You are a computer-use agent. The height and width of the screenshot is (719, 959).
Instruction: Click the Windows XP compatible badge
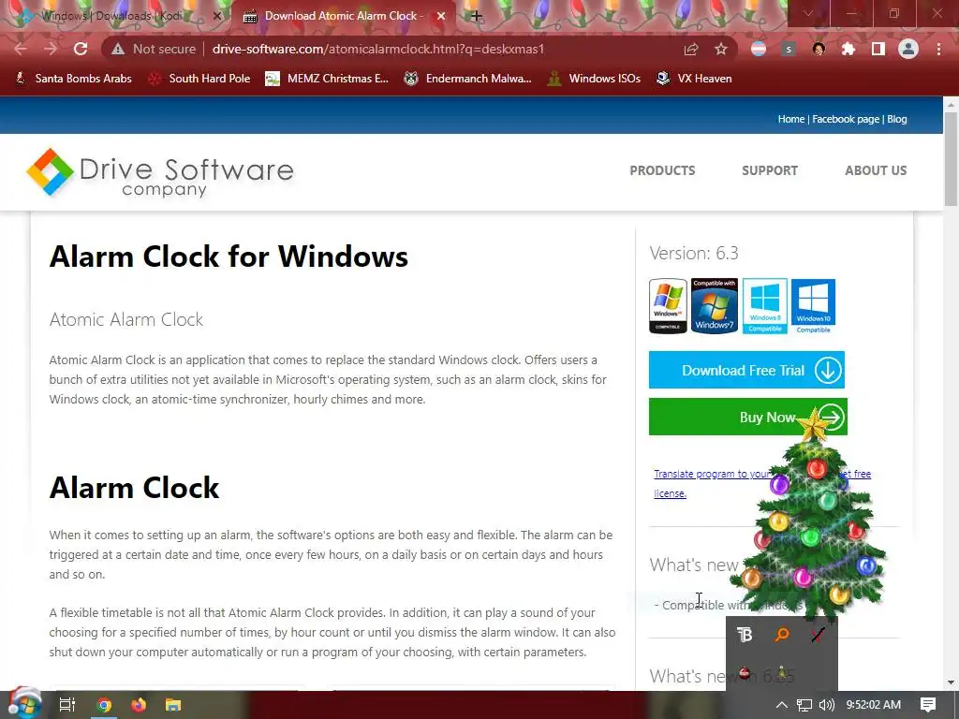pos(668,306)
